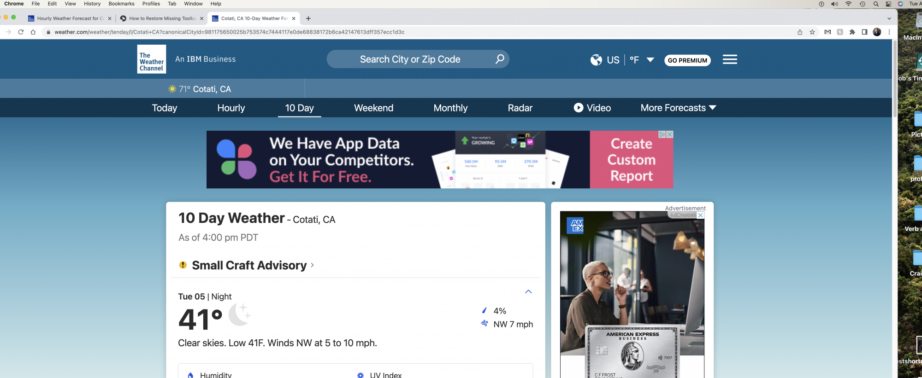This screenshot has height=378, width=922.
Task: Click the UV Index label
Action: [x=386, y=375]
